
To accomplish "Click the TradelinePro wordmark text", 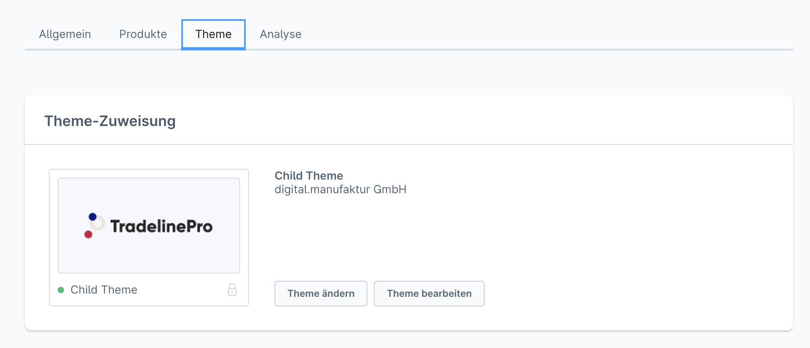I will click(x=161, y=226).
